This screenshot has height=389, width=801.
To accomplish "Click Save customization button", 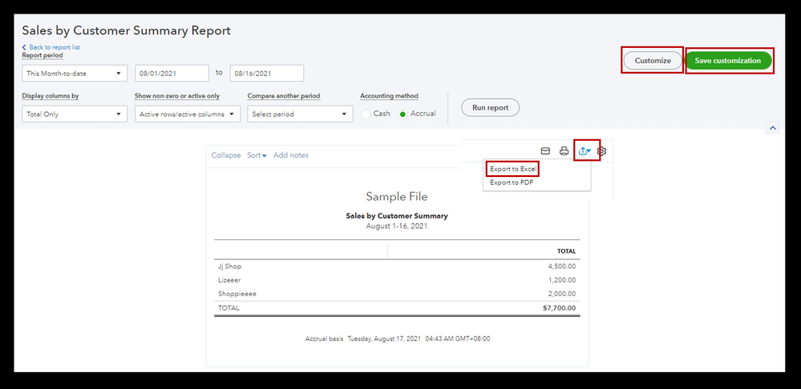I will click(728, 61).
